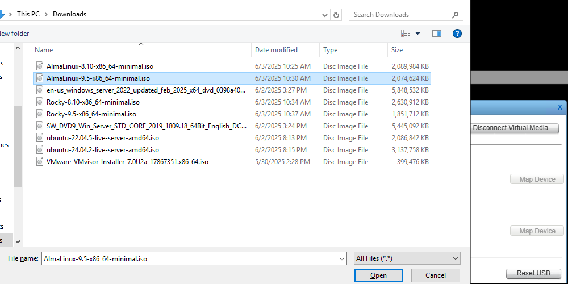Click the VMware-VMvisor installer disc icon
Viewport: 568px width, 284px height.
coord(40,162)
